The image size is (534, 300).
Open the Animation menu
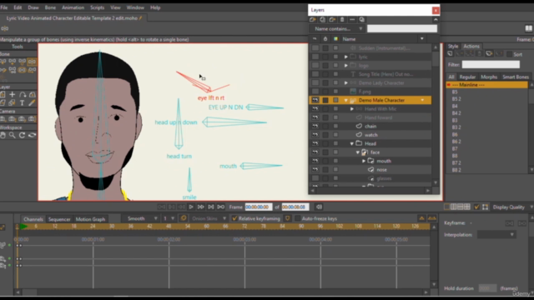pos(73,7)
